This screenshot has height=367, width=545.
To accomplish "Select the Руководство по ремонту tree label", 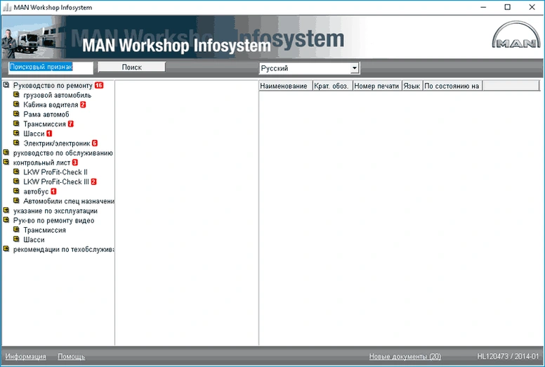I will tap(53, 86).
